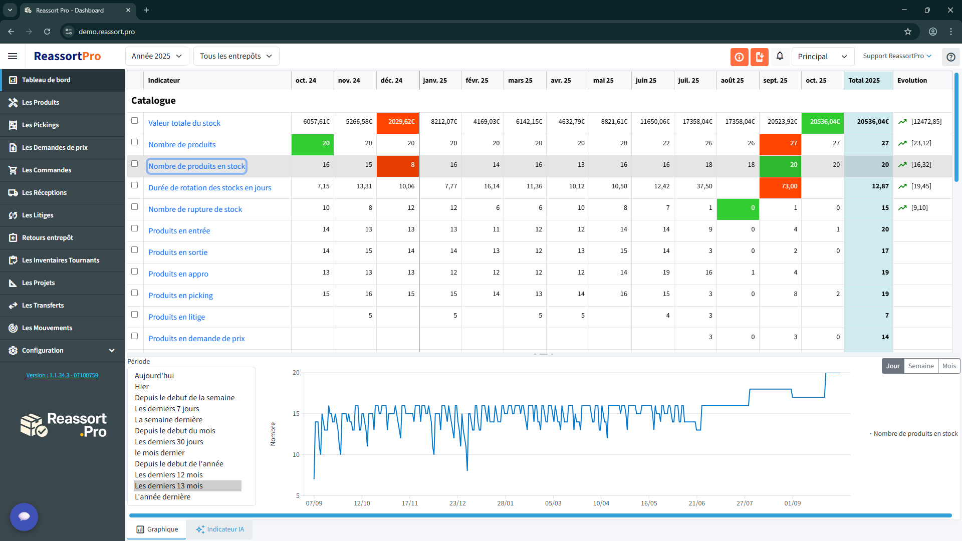
Task: Open Les Inventaires Tournants module
Action: (60, 260)
